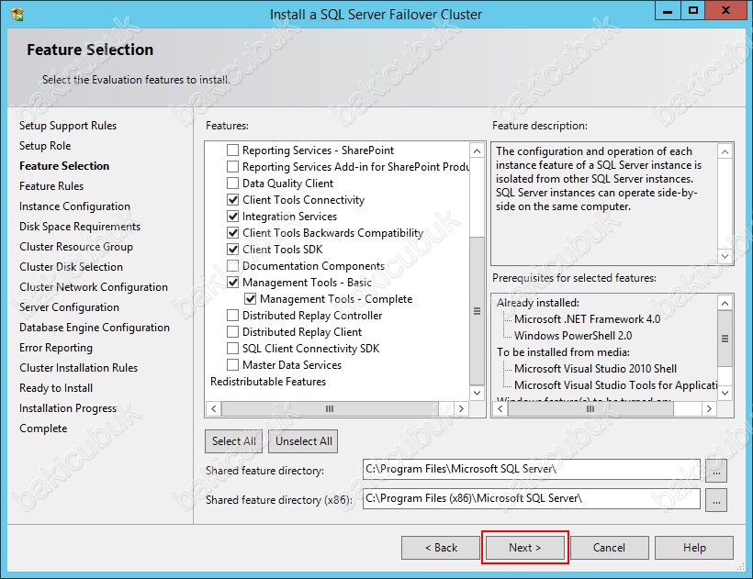Click right arrow of Prerequisites horizontal scrollbar

709,408
